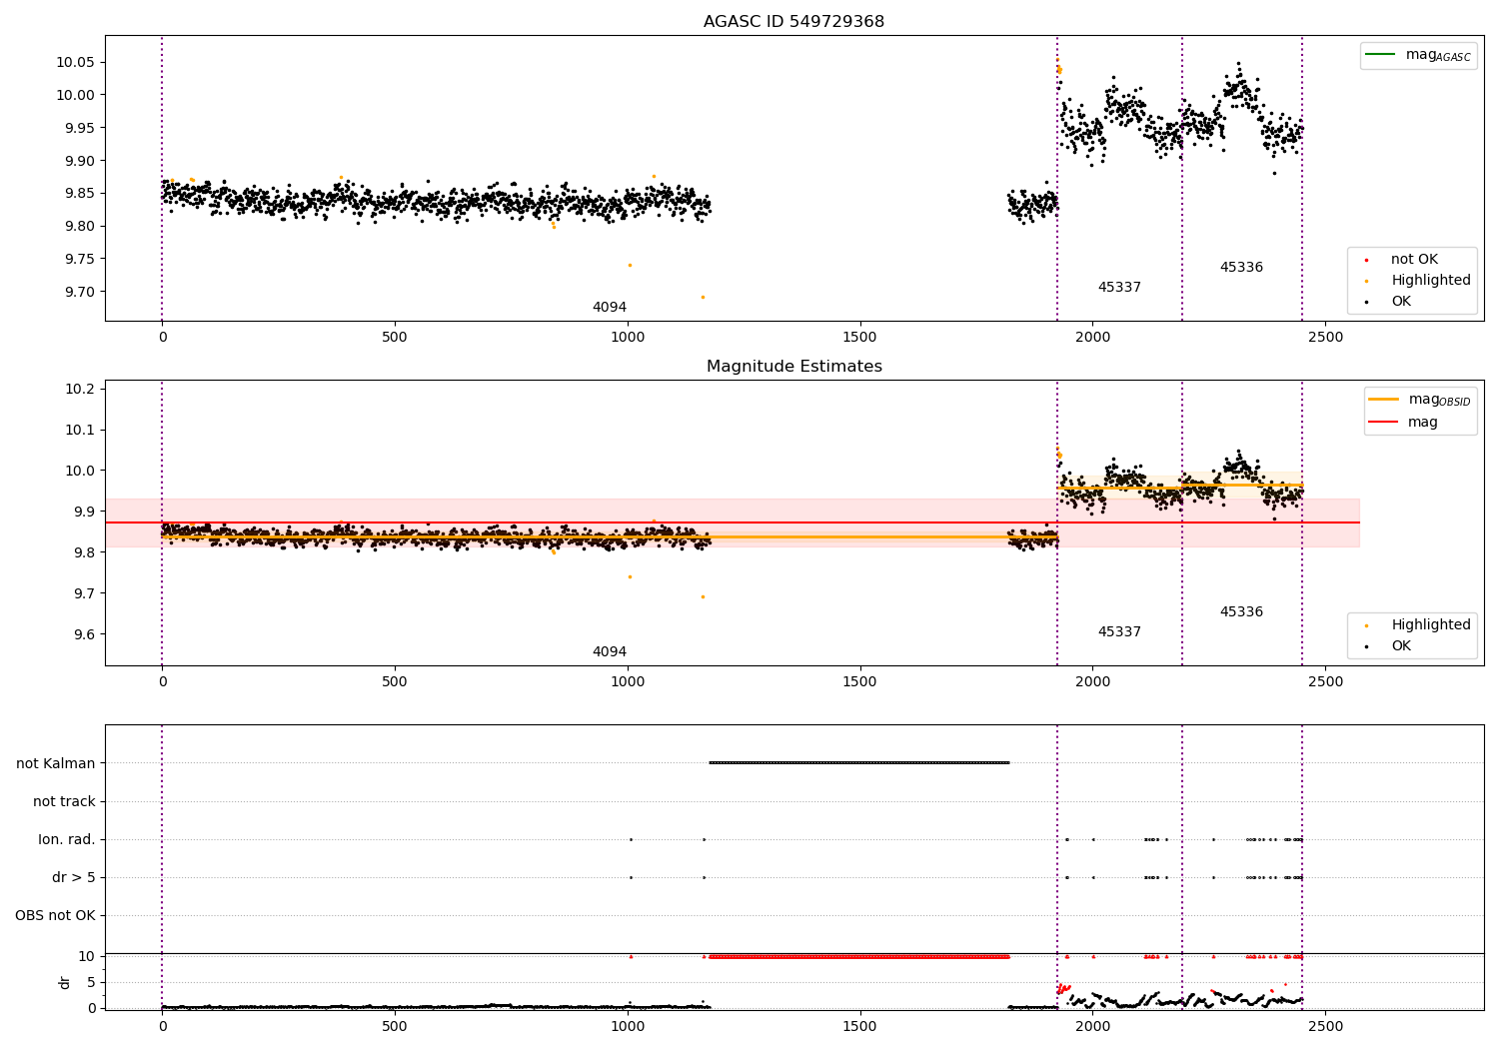Click the 'not Kalman' axis label

coord(56,764)
